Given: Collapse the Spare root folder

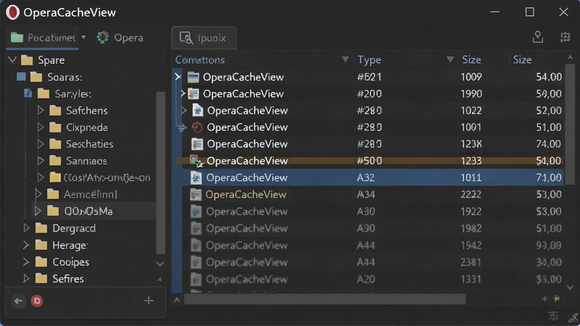Looking at the screenshot, I should tap(12, 60).
